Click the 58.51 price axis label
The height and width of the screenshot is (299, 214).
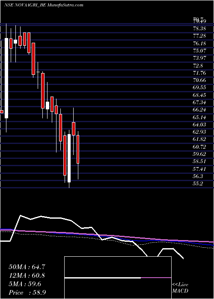(199, 161)
